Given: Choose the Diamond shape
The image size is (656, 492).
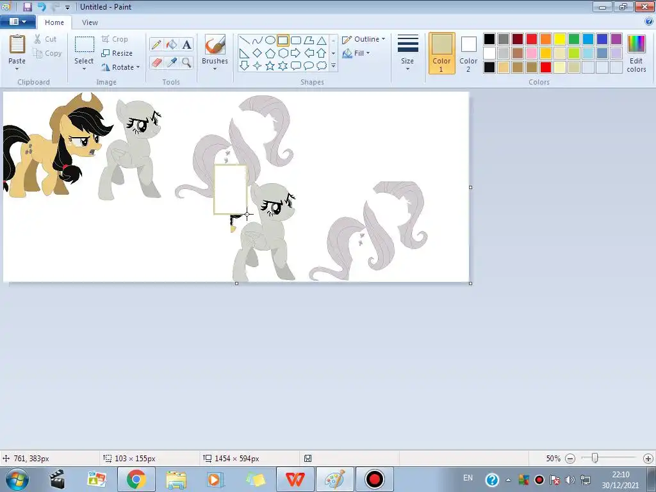Looking at the screenshot, I should [258, 53].
